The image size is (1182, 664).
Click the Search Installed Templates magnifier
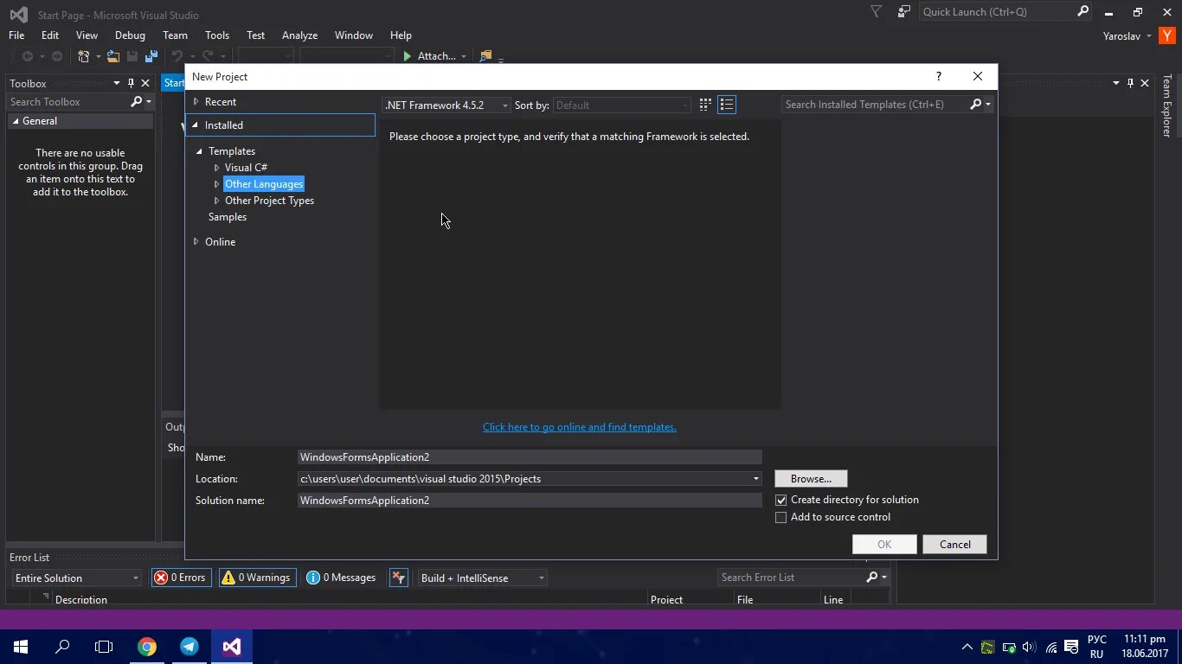coord(976,105)
